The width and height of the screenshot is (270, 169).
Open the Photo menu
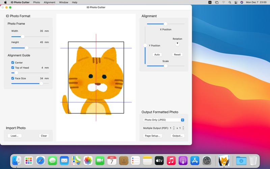36,2
